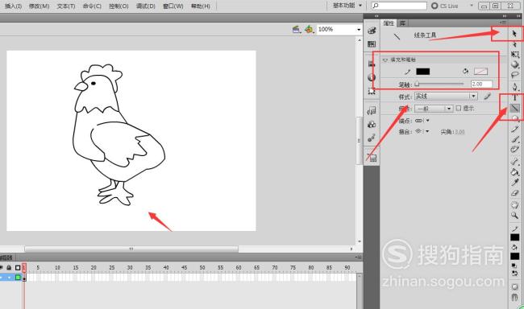The image size is (524, 309).
Task: Click the 笔触 stroke width slider handle
Action: point(417,84)
